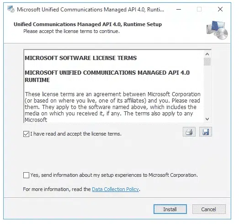Click the license box scroll-down arrow
The image size is (239, 224).
tap(207, 119)
